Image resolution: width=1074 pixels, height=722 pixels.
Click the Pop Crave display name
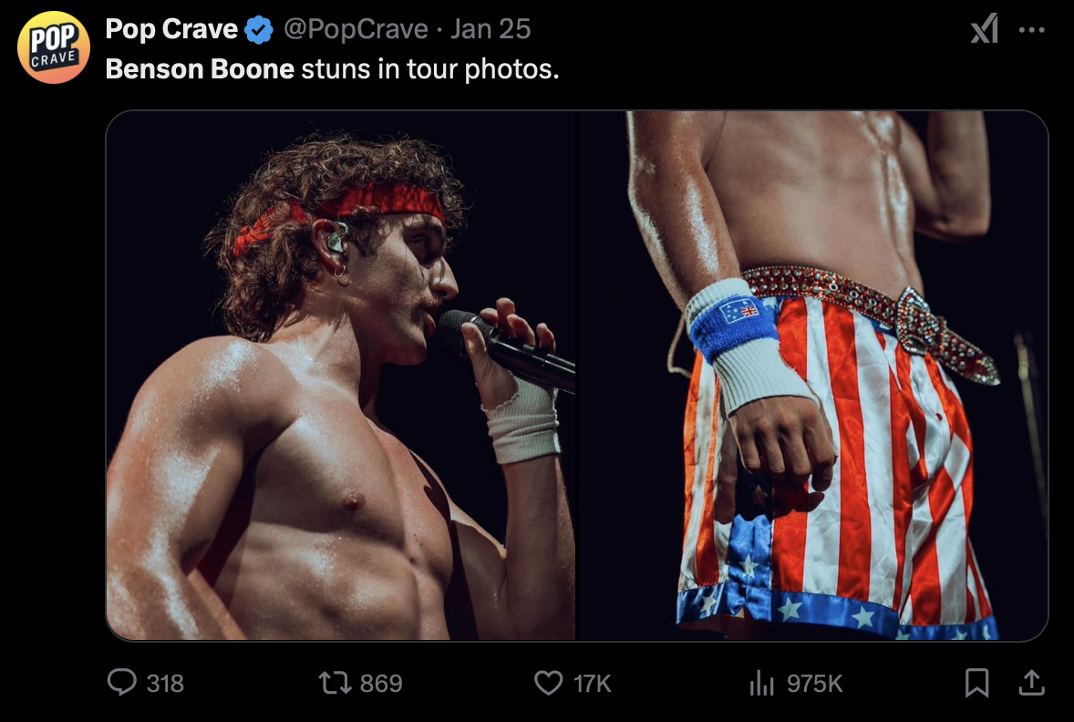tap(171, 29)
